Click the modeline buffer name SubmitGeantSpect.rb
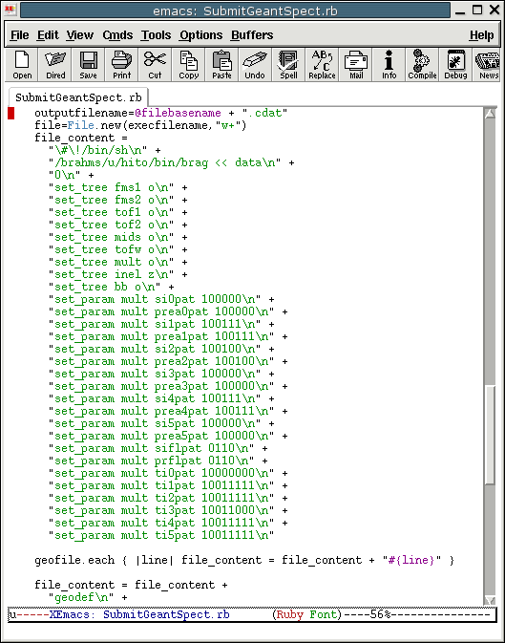 pos(166,614)
